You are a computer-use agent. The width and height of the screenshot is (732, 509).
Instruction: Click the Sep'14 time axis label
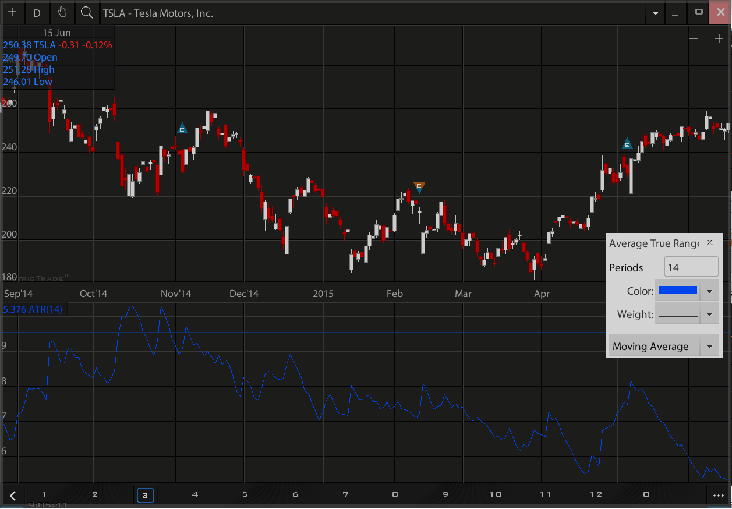[x=17, y=294]
